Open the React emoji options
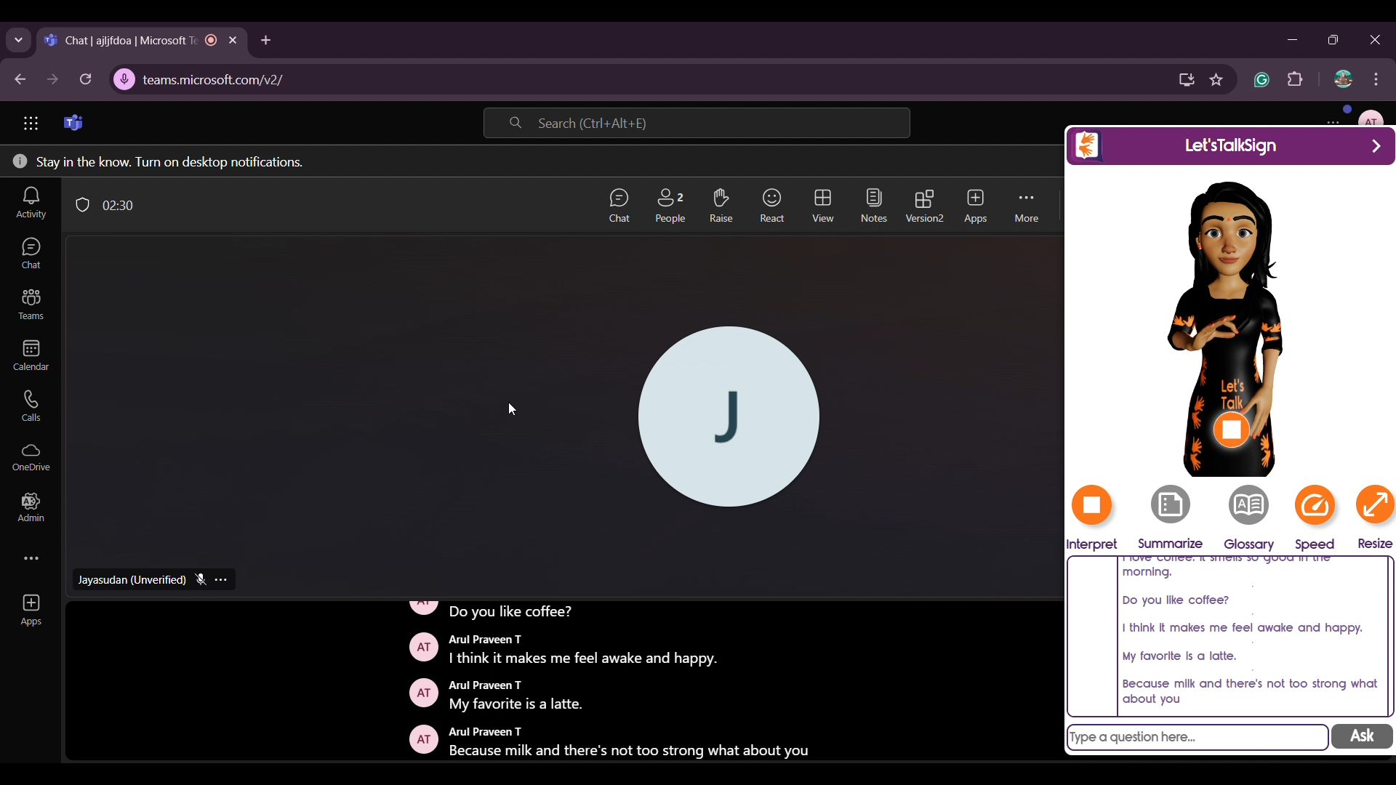 tap(771, 206)
